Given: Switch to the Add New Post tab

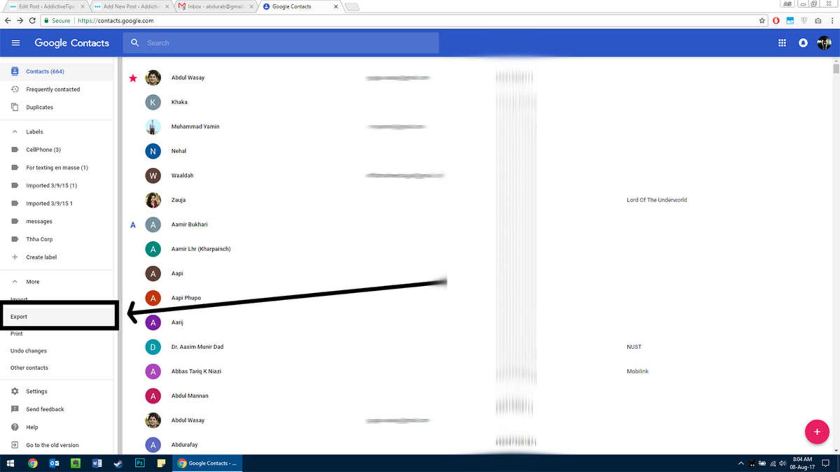Looking at the screenshot, I should (132, 7).
